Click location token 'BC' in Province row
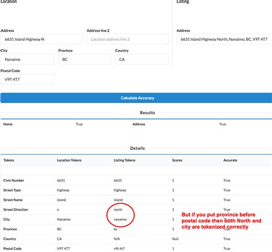This screenshot has height=252, width=272. 59,229
